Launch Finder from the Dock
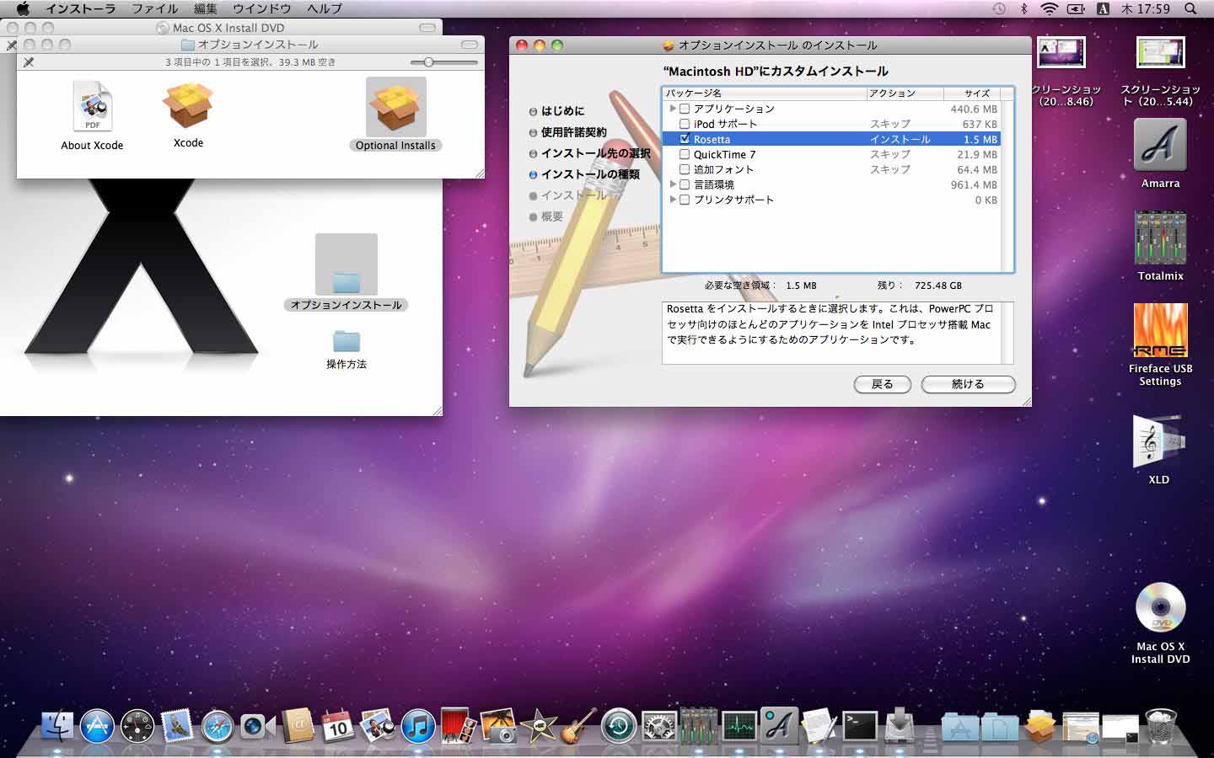This screenshot has width=1214, height=758. click(x=58, y=725)
